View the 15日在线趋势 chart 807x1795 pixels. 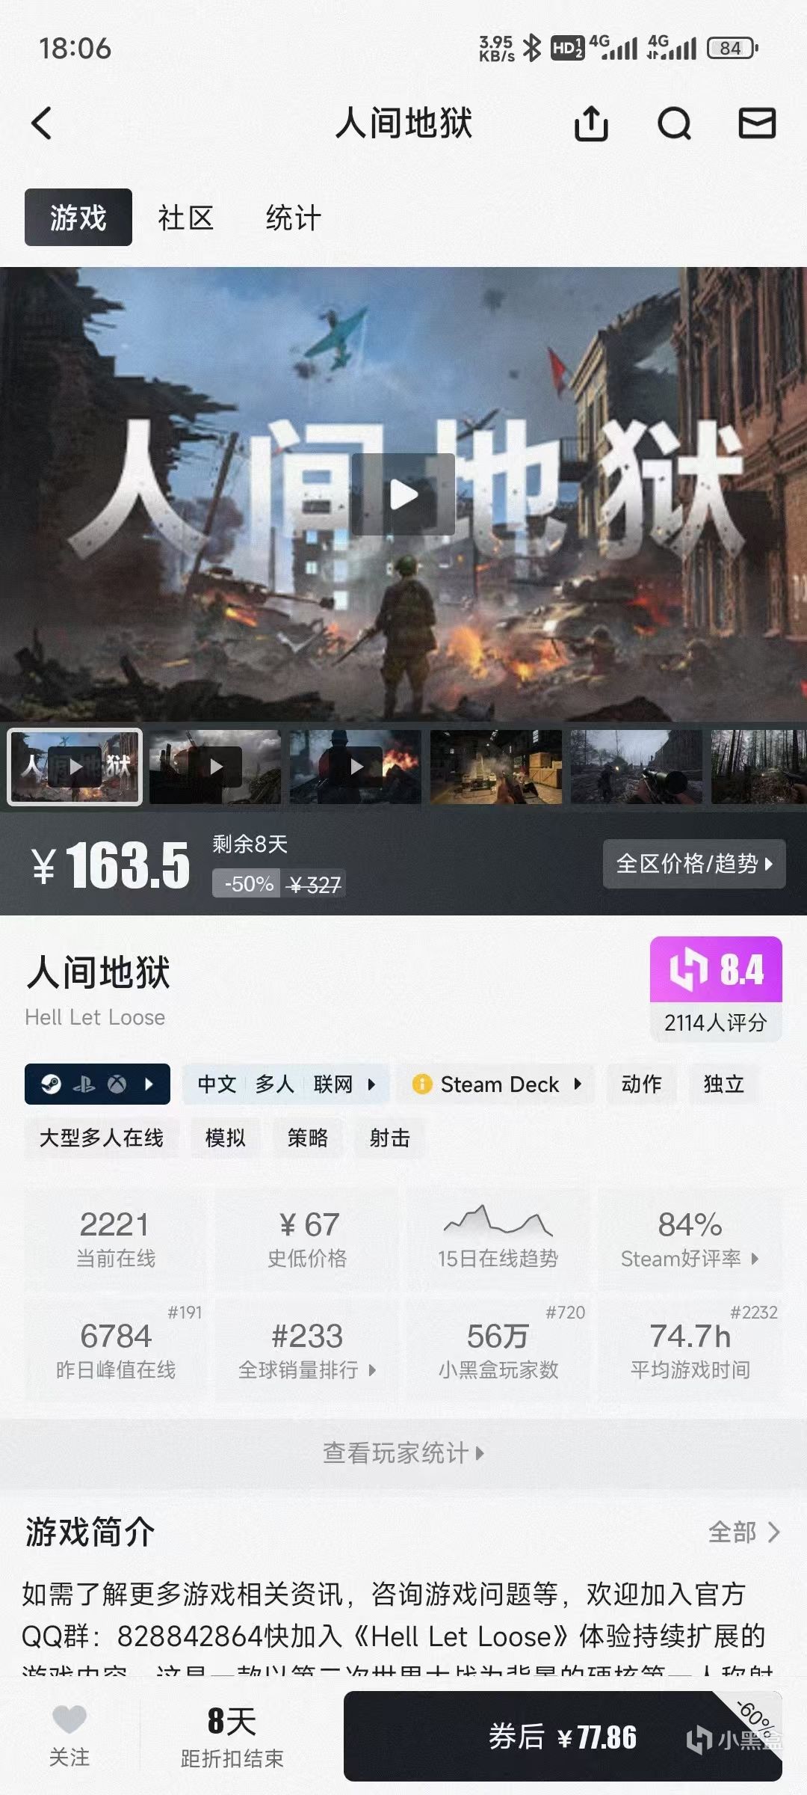498,1236
